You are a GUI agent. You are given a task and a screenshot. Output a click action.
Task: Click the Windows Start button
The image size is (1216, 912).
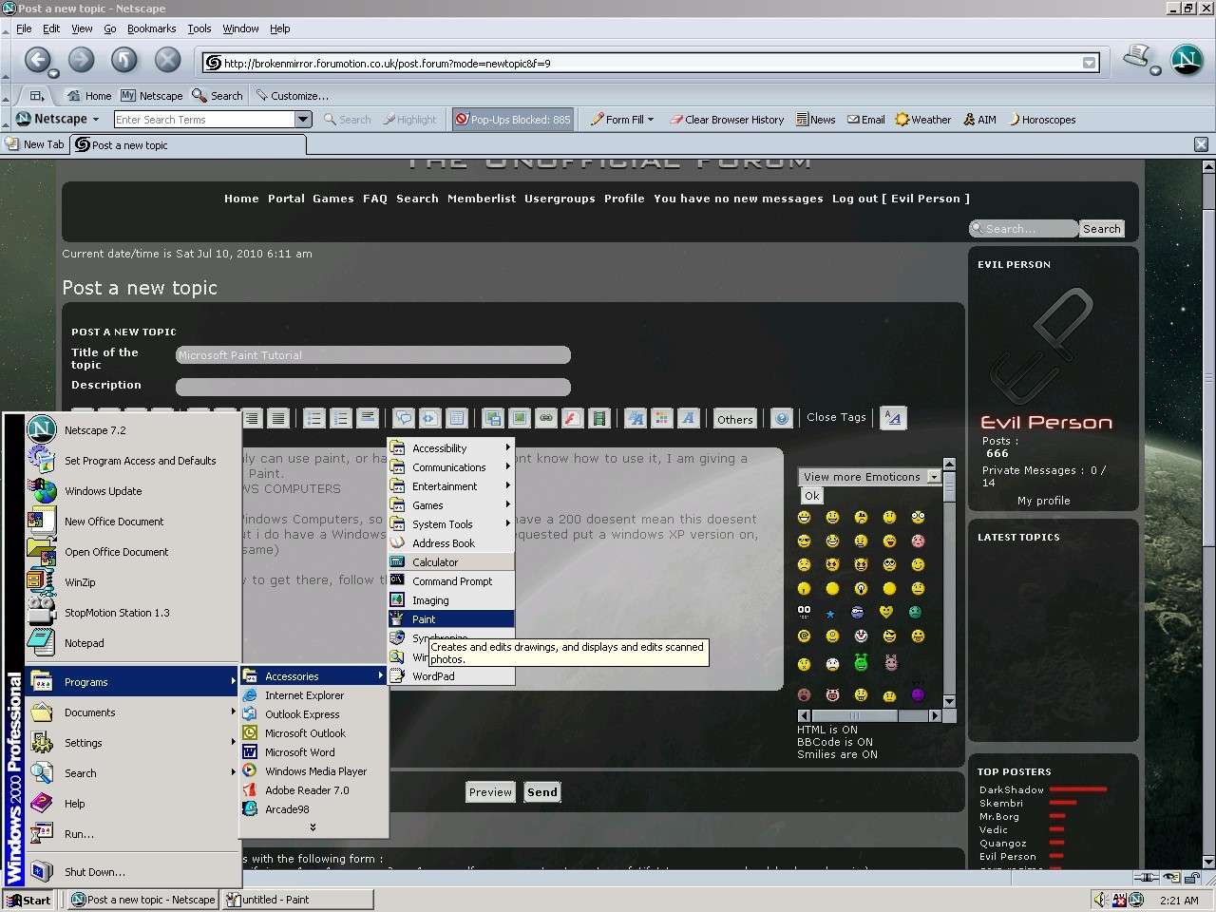tap(28, 900)
